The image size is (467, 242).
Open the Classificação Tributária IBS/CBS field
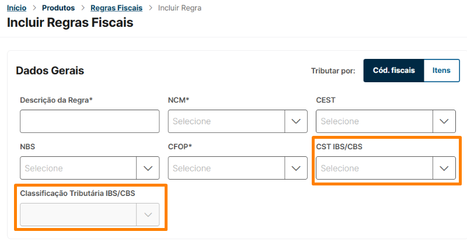(x=78, y=215)
